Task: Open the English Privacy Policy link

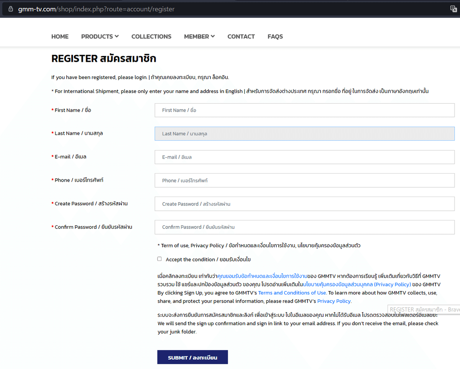Action: pos(334,301)
